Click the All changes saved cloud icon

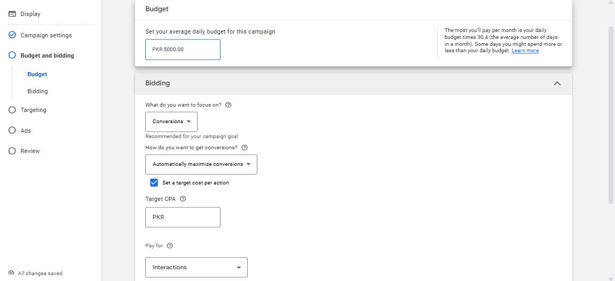(x=11, y=273)
